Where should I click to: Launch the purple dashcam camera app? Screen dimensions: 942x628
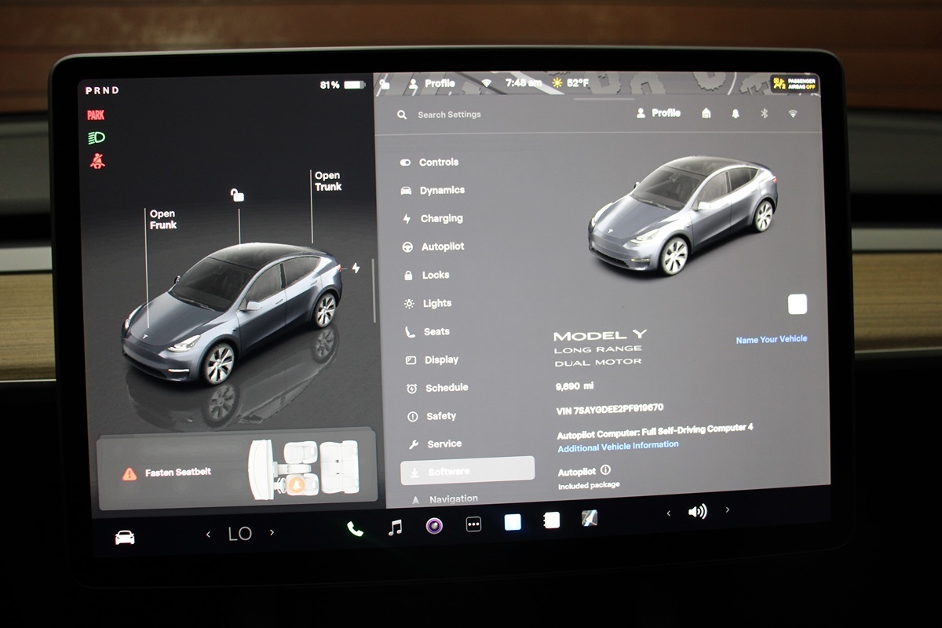click(434, 525)
